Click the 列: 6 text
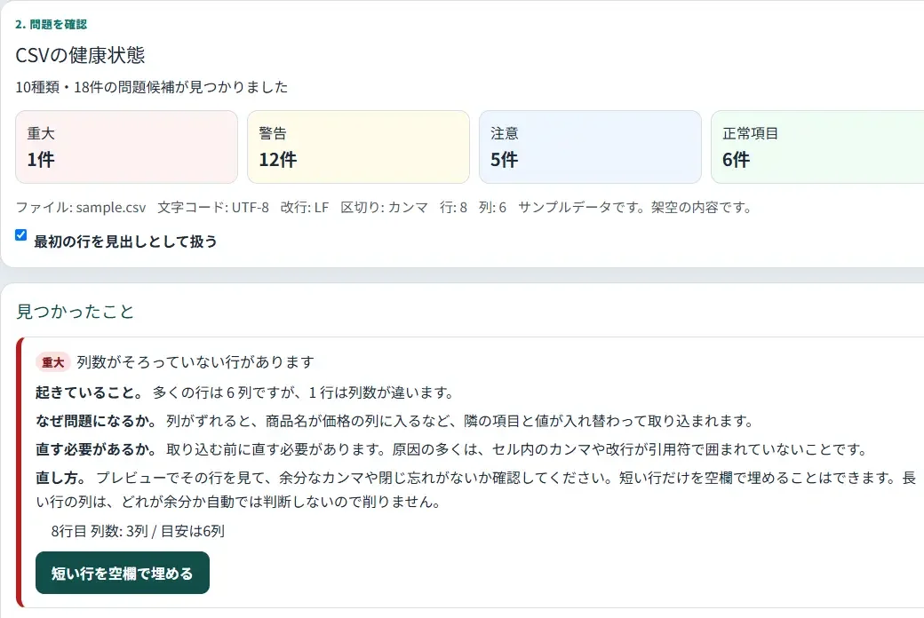Image resolution: width=924 pixels, height=618 pixels. tap(492, 208)
